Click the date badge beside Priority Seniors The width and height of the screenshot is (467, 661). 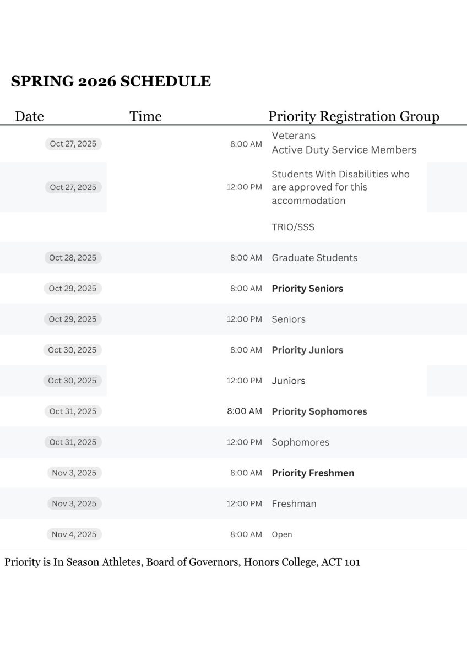pyautogui.click(x=73, y=289)
